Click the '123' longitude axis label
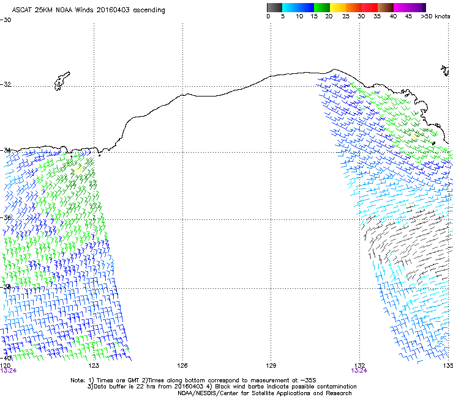Screen dimensions: 453x397 coord(94,366)
